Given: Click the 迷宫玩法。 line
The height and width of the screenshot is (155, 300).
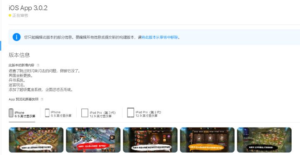Looking at the screenshot, I should click(x=17, y=85).
